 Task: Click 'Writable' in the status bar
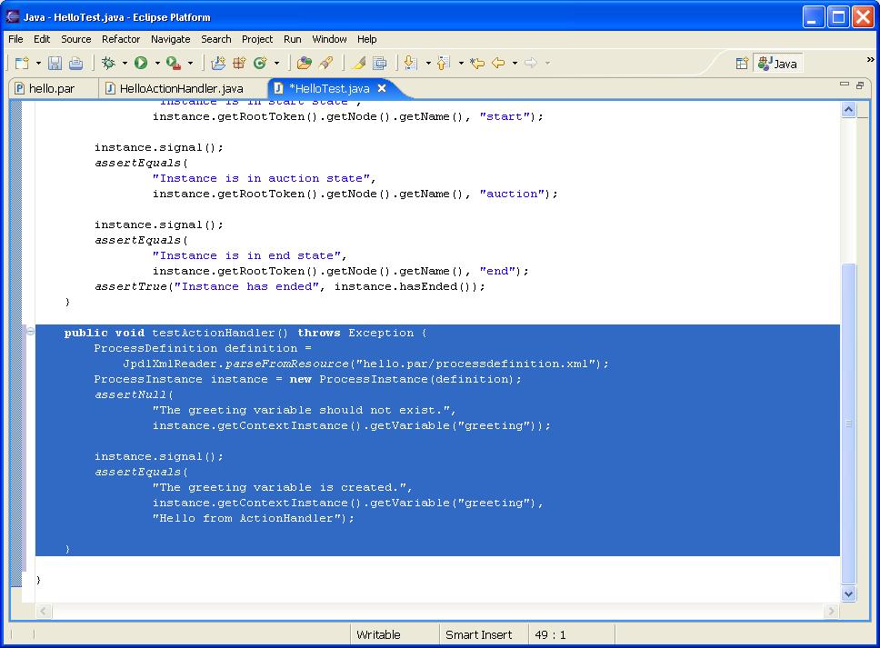(378, 634)
